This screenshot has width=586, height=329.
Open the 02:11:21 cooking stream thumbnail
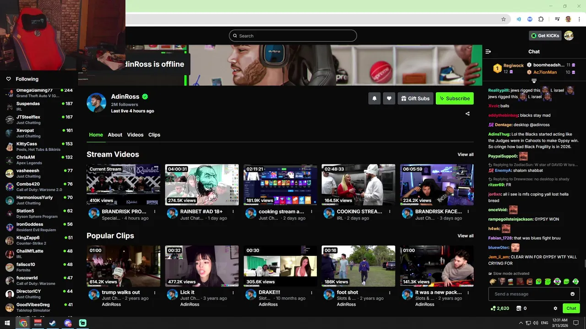pyautogui.click(x=280, y=185)
